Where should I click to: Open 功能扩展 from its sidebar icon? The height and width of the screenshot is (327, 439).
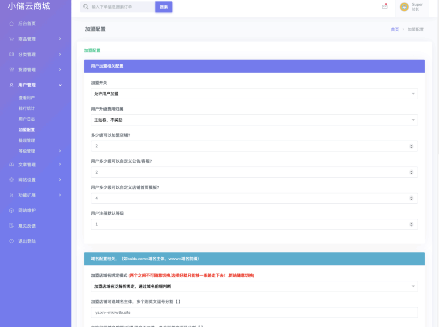coord(11,195)
